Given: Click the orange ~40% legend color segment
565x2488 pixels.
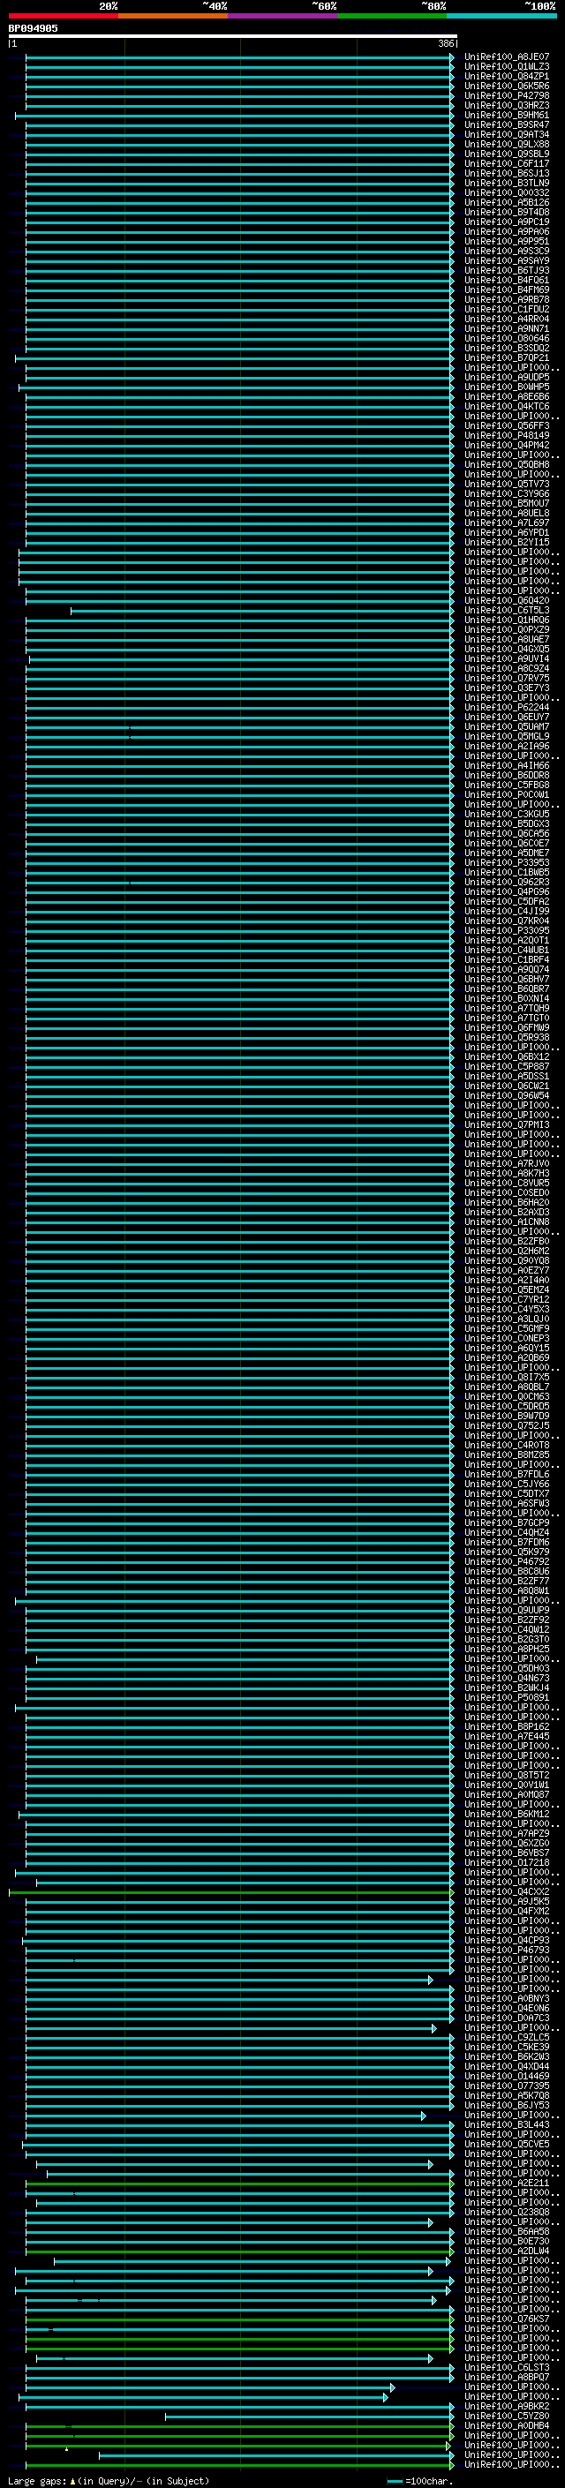Looking at the screenshot, I should pyautogui.click(x=173, y=16).
